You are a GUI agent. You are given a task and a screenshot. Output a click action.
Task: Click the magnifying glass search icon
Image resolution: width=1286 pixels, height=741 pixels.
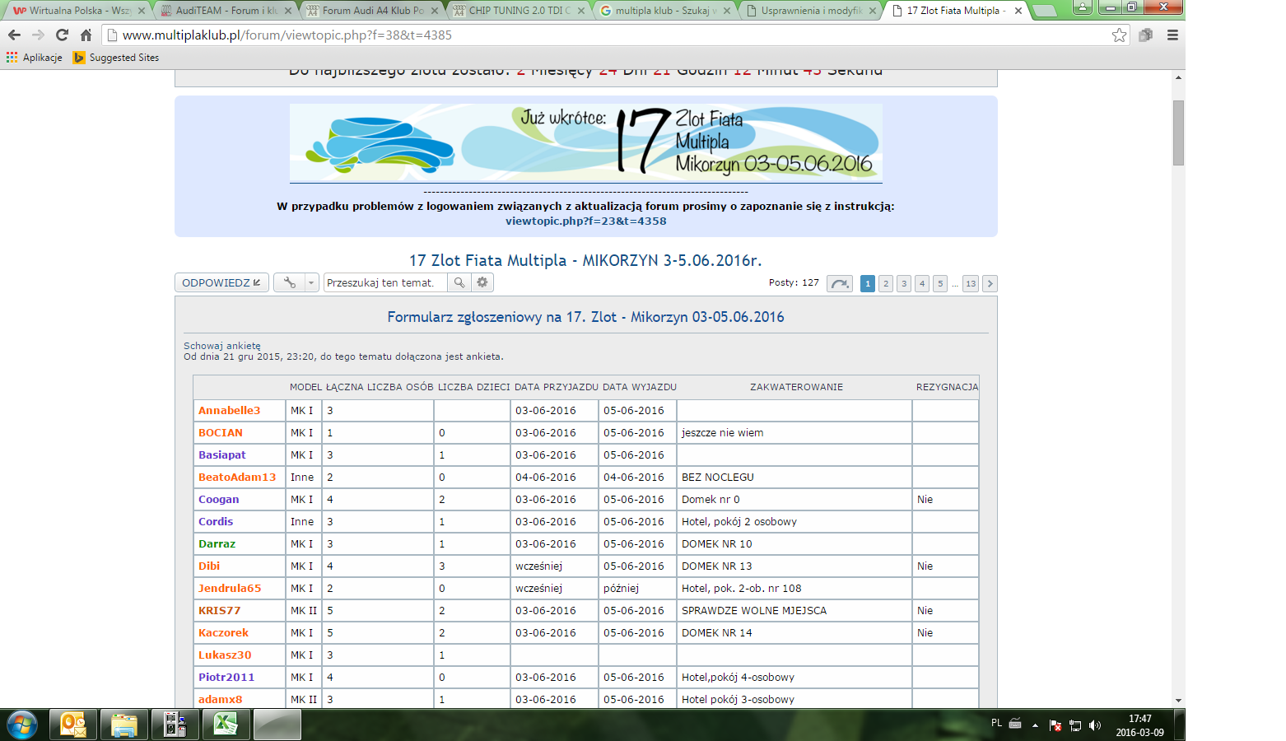coord(459,282)
